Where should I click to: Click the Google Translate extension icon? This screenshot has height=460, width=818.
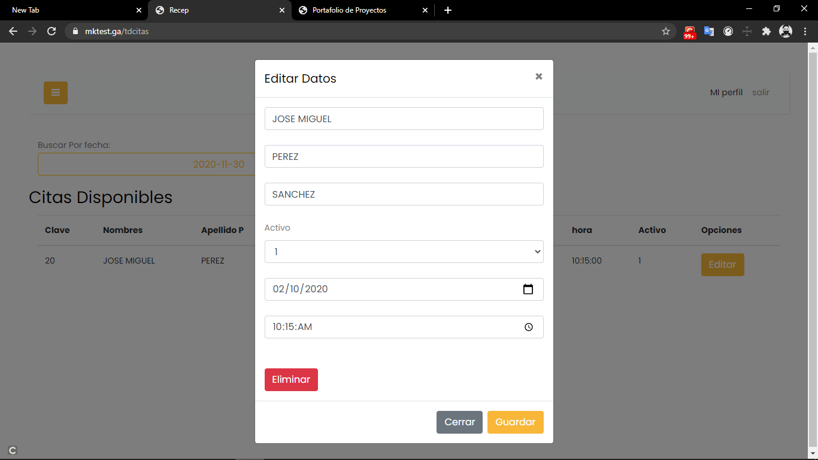[708, 31]
